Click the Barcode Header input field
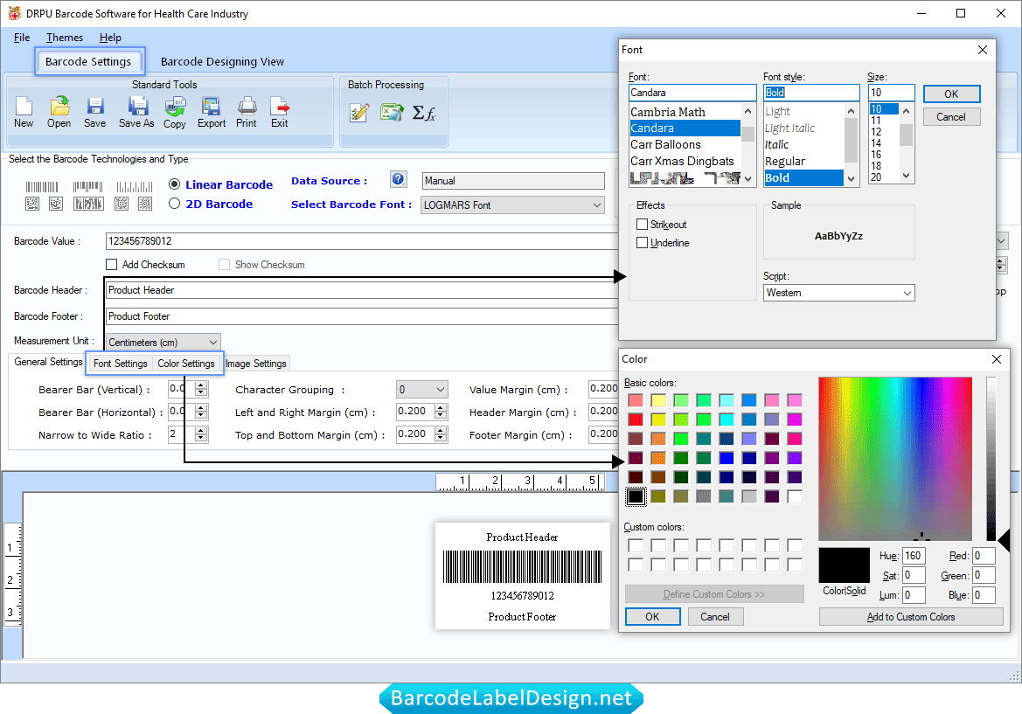The height and width of the screenshot is (714, 1022). coord(362,290)
